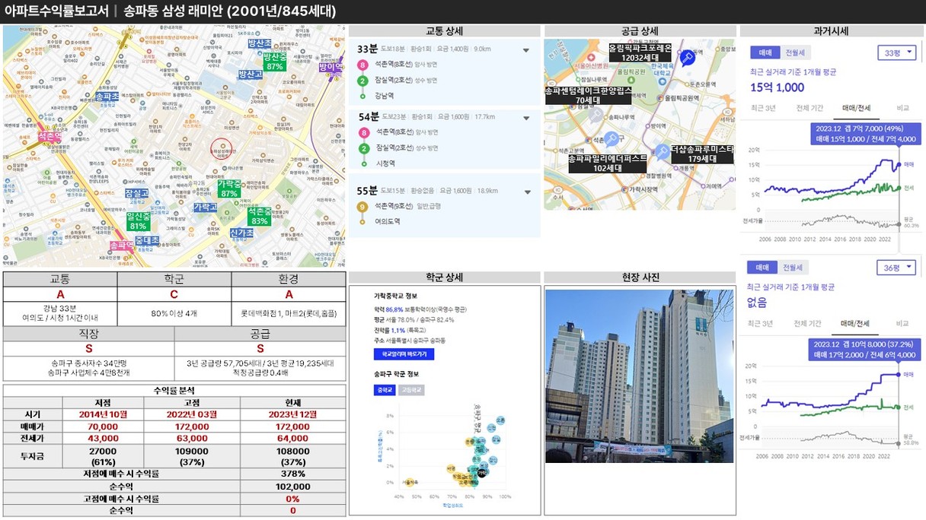Click the 서울체육 bubble in scatter chart
The image size is (926, 520).
pyautogui.click(x=411, y=482)
